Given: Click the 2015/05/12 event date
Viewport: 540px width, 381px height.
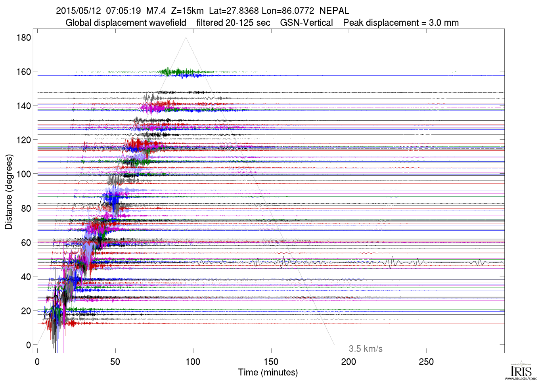Looking at the screenshot, I should 79,11.
